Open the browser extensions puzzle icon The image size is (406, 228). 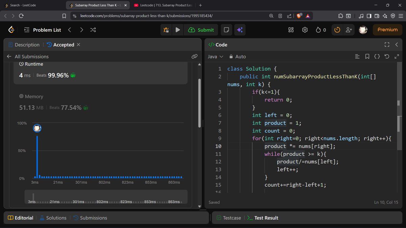pyautogui.click(x=341, y=16)
